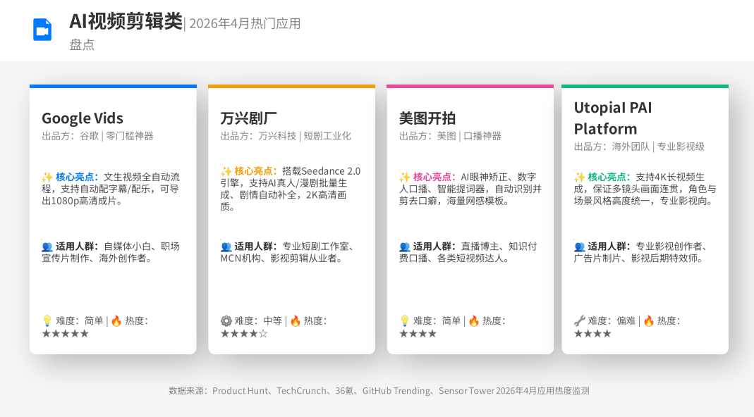This screenshot has width=754, height=417.
Task: Click the orange 核心亮点 label in 万兴剧厂
Action: coord(255,171)
